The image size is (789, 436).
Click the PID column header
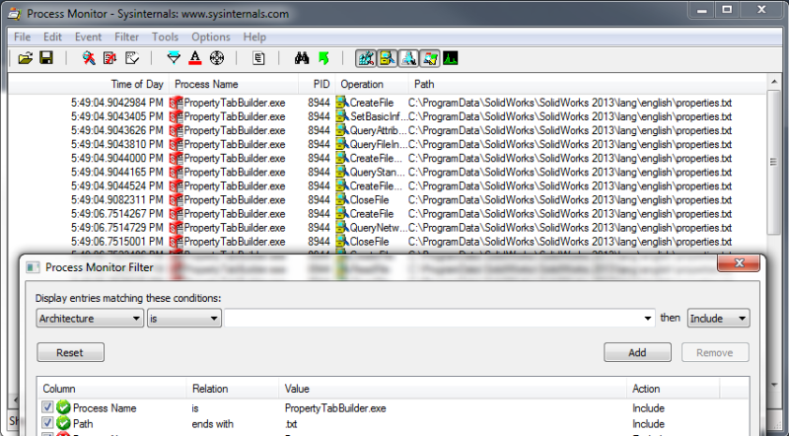click(317, 84)
